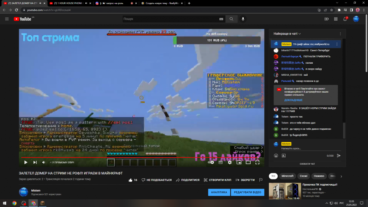Jump to live via 'У ПРЯМОМУ ЕФІРІ'
368x207 pixels.
coord(62,162)
